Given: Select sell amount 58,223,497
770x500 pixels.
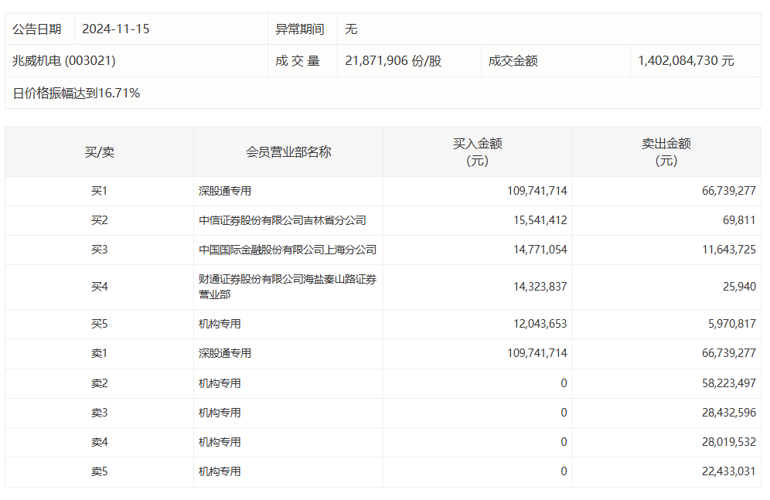Looking at the screenshot, I should pos(729,383).
